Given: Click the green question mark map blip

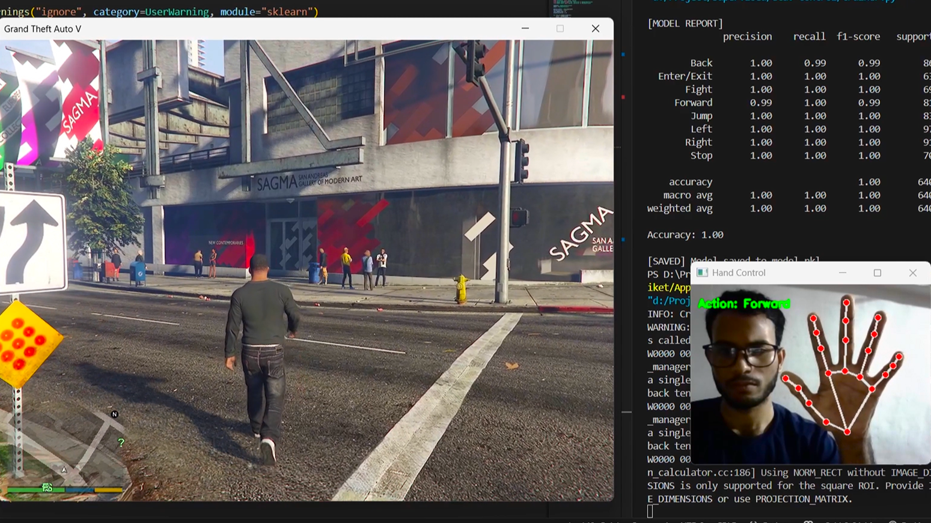Looking at the screenshot, I should [x=121, y=443].
